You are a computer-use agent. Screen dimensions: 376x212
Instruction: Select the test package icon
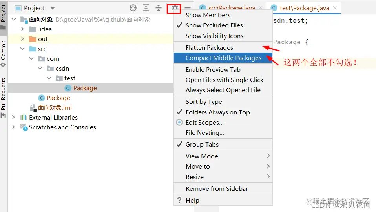[x=59, y=78]
